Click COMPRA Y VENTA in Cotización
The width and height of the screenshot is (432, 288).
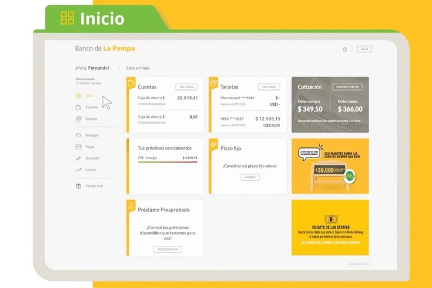[x=347, y=87]
